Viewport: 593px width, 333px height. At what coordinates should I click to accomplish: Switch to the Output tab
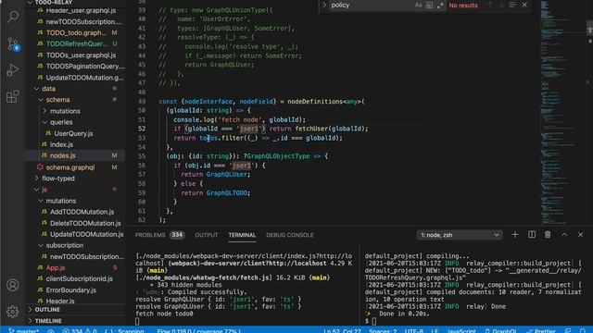206,235
